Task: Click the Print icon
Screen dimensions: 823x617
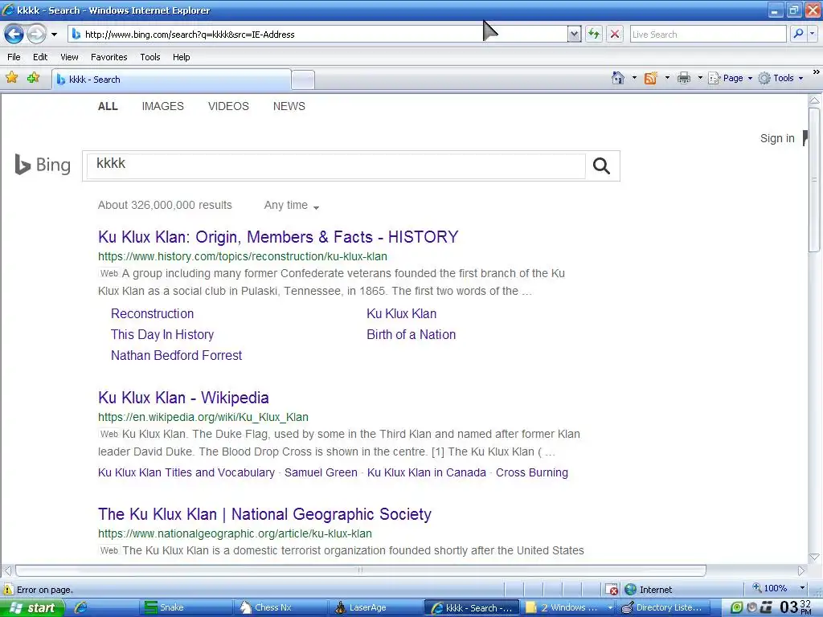Action: pos(684,78)
